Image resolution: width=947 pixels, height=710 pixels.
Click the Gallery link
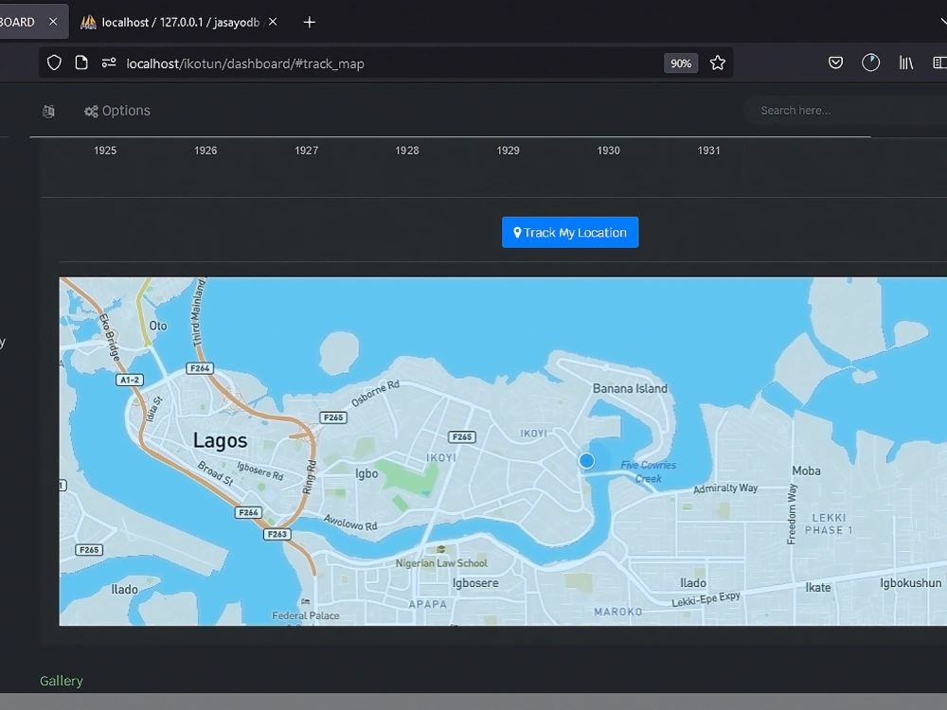coord(61,681)
